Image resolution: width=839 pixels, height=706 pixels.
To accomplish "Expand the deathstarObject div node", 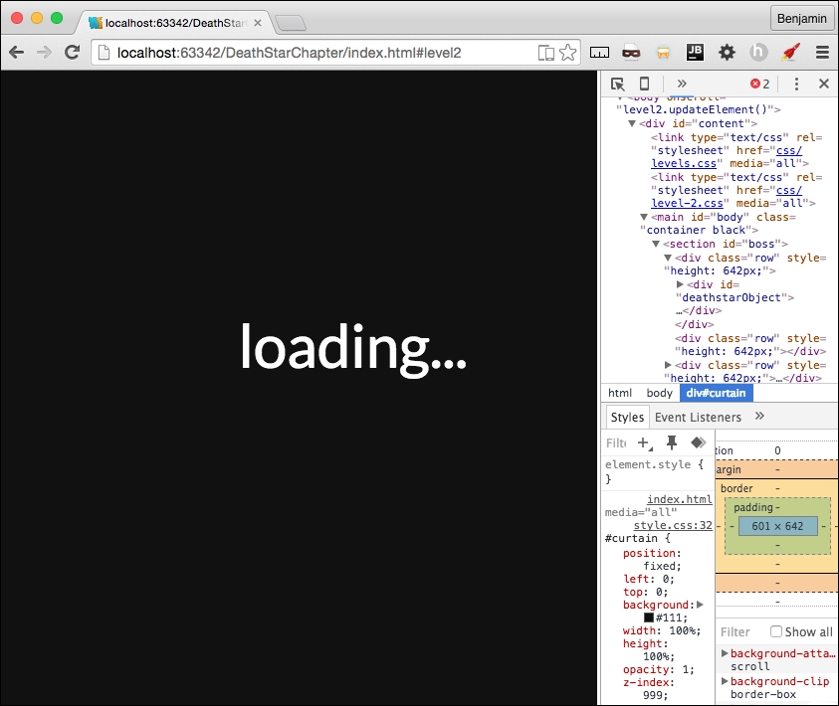I will point(678,283).
